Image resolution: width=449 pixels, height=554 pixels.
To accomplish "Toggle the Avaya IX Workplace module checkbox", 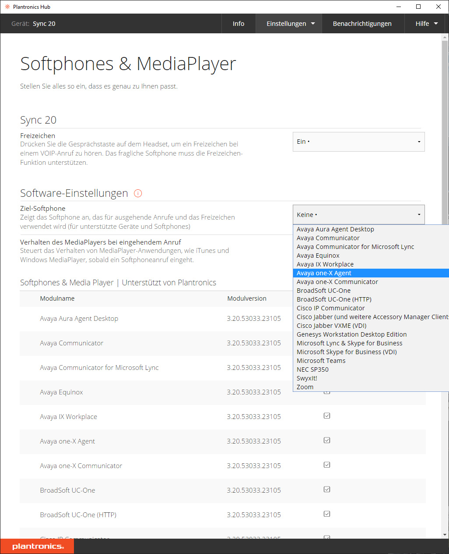I will coord(327,416).
